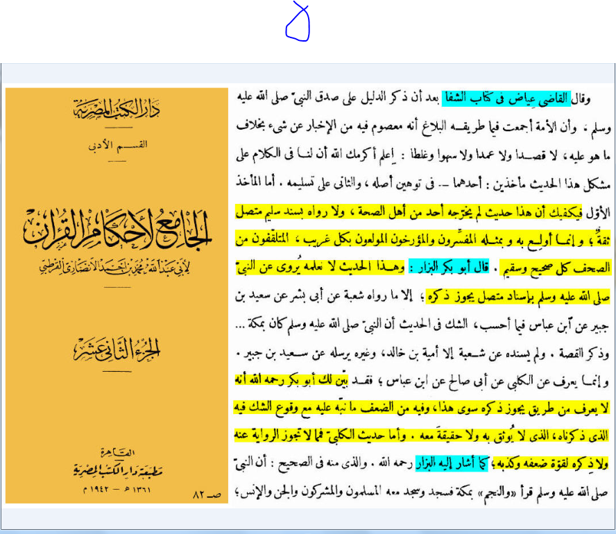This screenshot has height=534, width=616.
Task: Click دار الكتب المصرية heading on the cover
Action: [117, 109]
